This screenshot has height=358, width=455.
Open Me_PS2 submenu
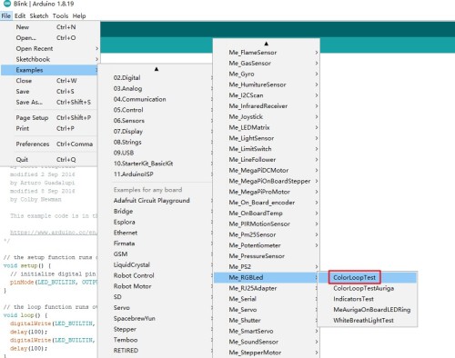pos(267,267)
